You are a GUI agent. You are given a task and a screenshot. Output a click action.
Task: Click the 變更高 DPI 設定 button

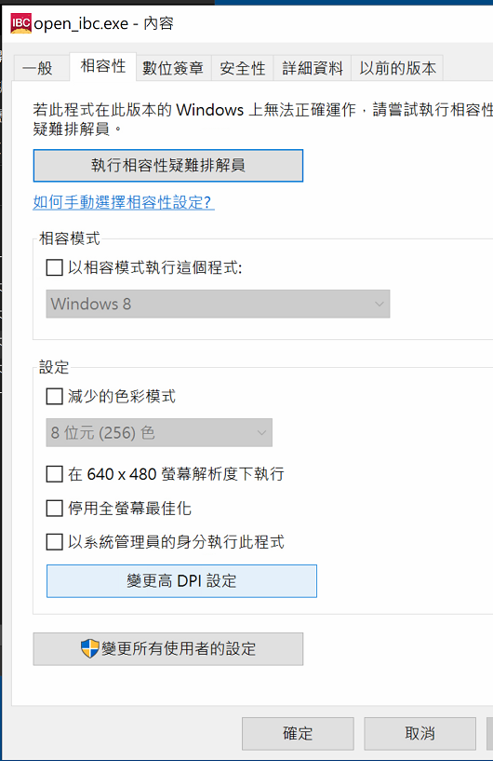(x=181, y=581)
